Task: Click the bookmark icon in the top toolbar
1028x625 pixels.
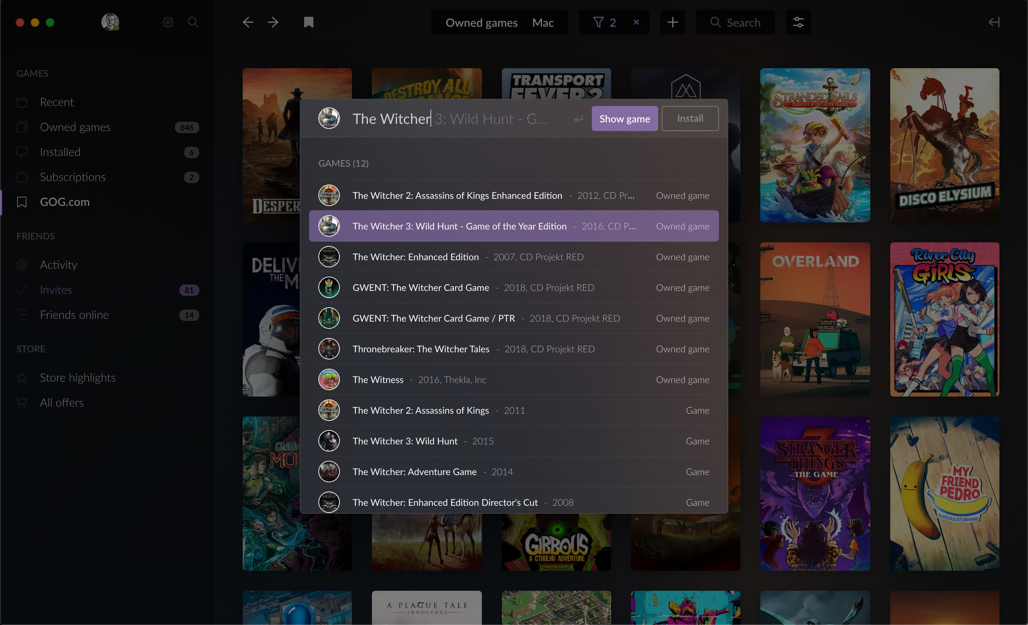Action: point(308,22)
